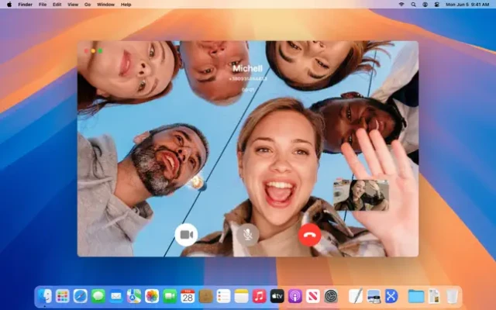The height and width of the screenshot is (310, 496).
Task: Open the File menu
Action: pos(43,5)
